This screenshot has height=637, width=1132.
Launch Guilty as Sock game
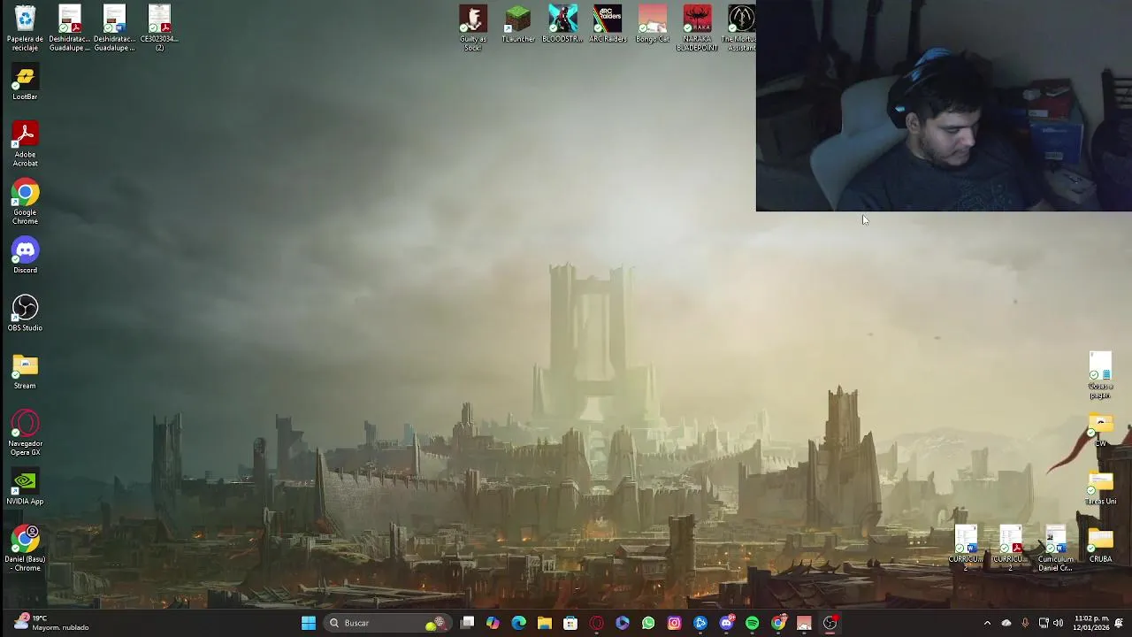click(473, 27)
